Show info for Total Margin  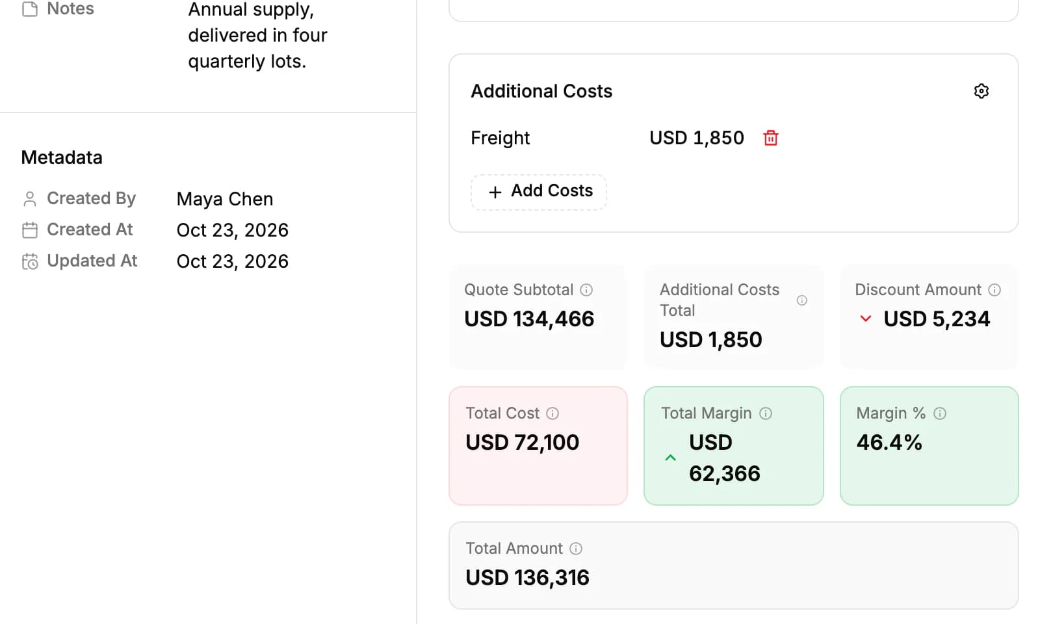(x=766, y=413)
